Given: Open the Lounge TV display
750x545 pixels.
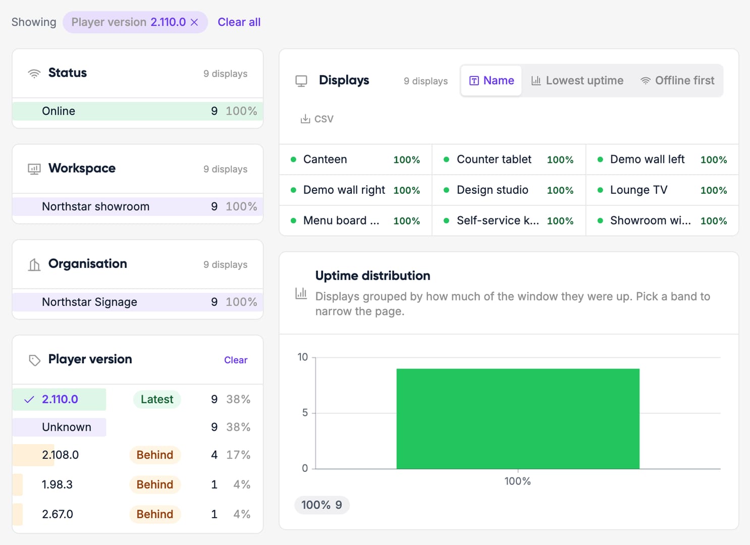Looking at the screenshot, I should [x=662, y=190].
